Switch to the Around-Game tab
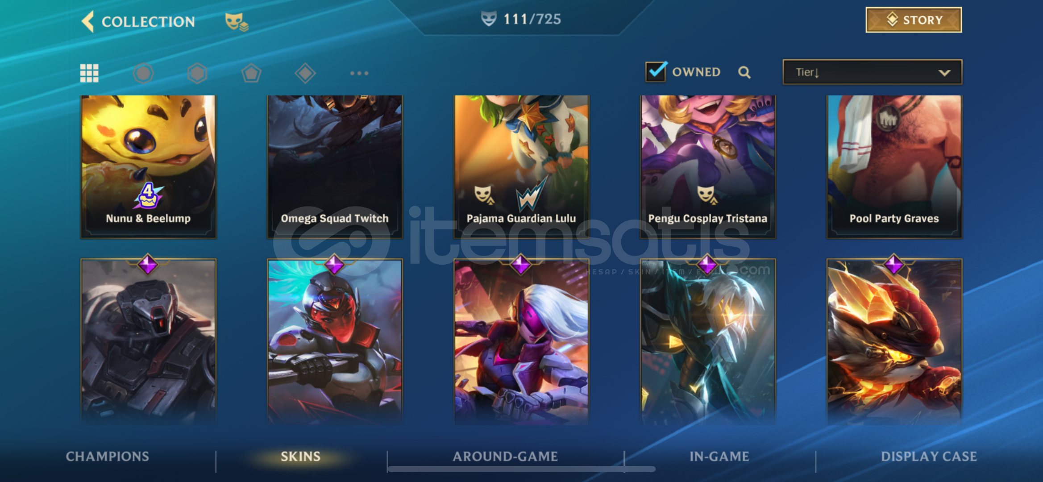The width and height of the screenshot is (1043, 482). 505,456
